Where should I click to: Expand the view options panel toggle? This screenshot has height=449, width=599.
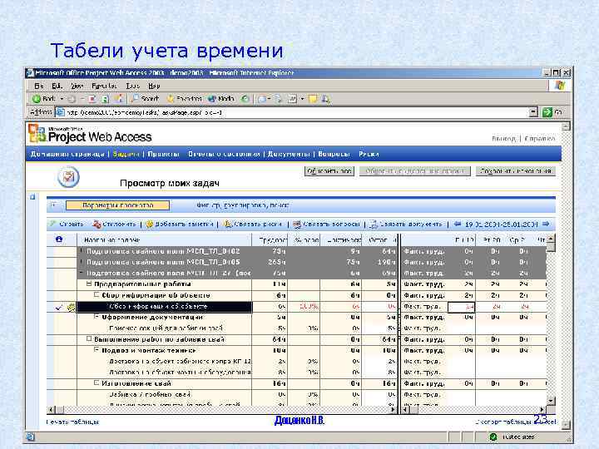[53, 205]
